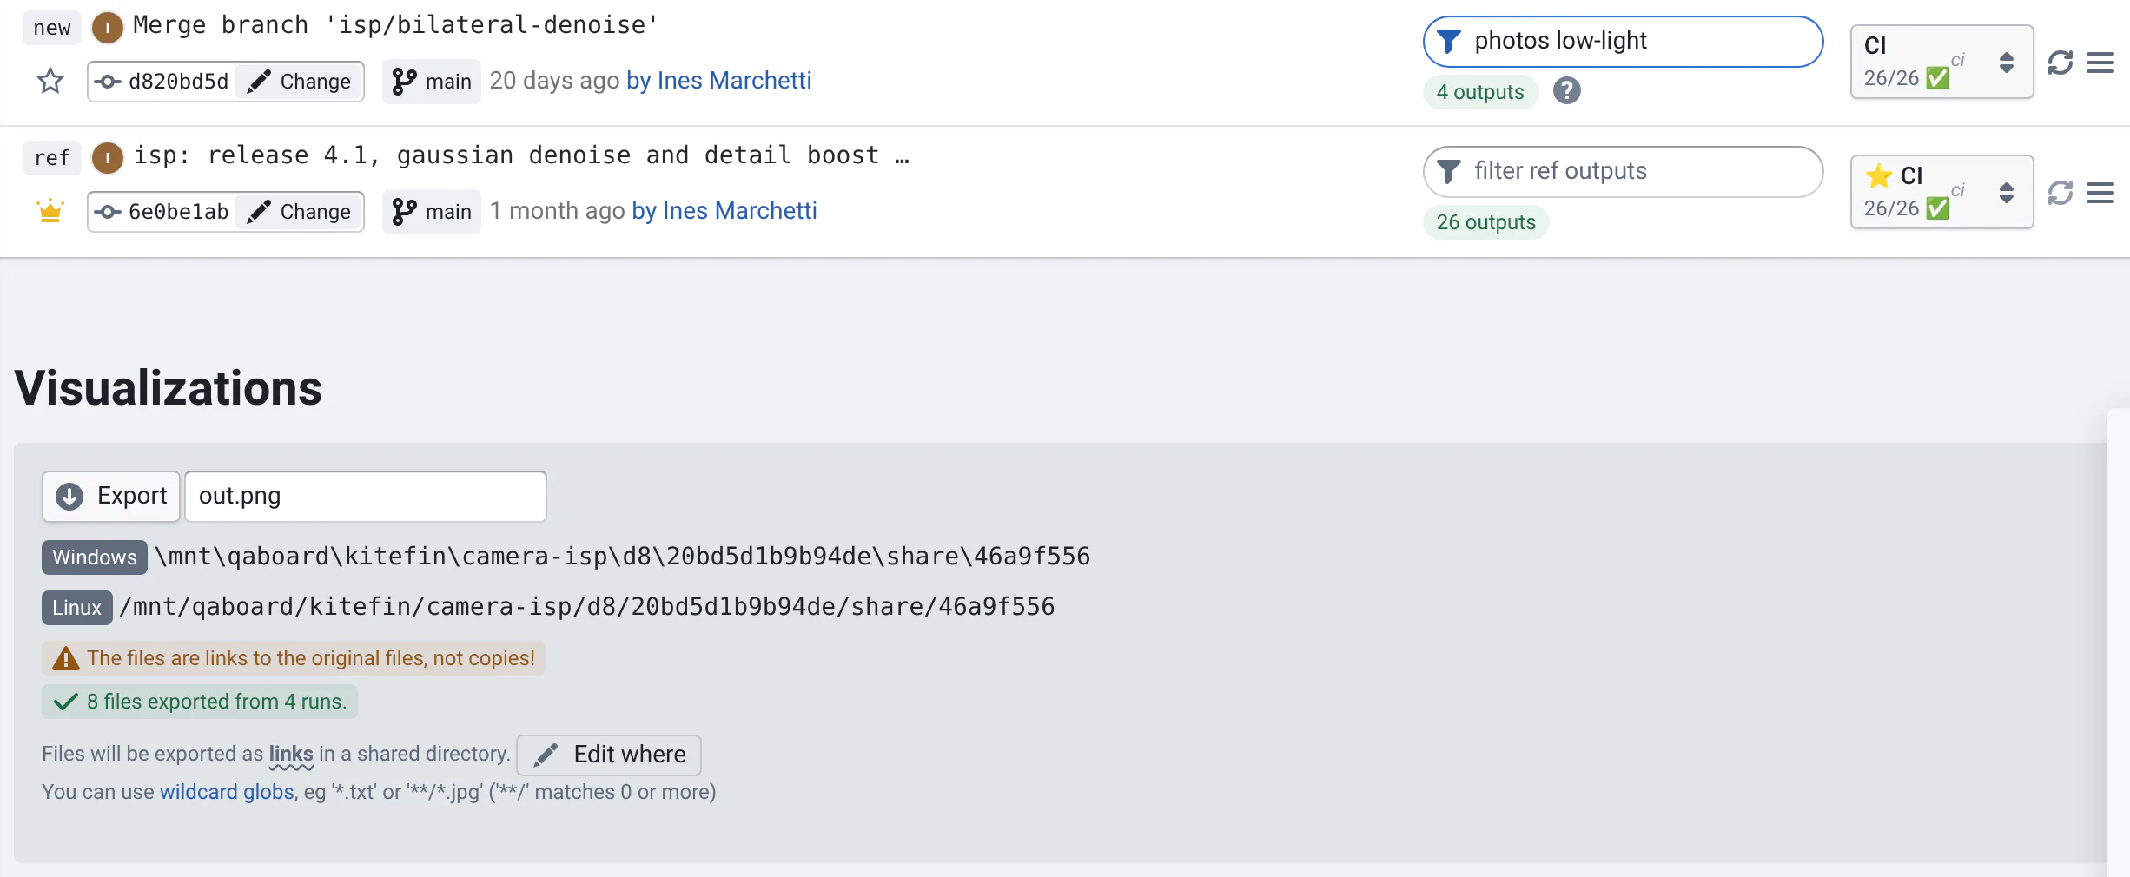This screenshot has height=877, width=2130.
Task: Edit the out.png export filename field
Action: (x=366, y=497)
